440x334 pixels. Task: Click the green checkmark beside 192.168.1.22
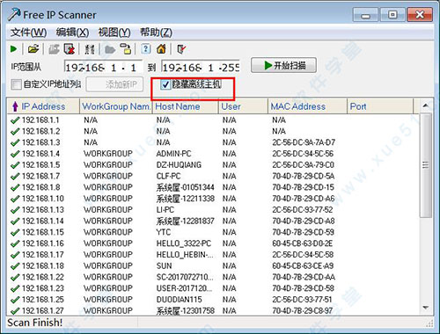(15, 278)
